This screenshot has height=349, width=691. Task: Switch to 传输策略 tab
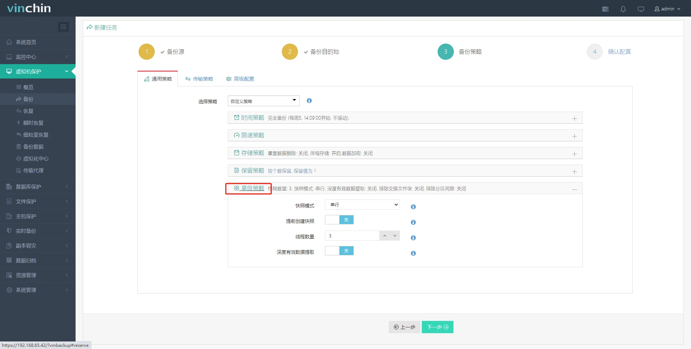(199, 79)
